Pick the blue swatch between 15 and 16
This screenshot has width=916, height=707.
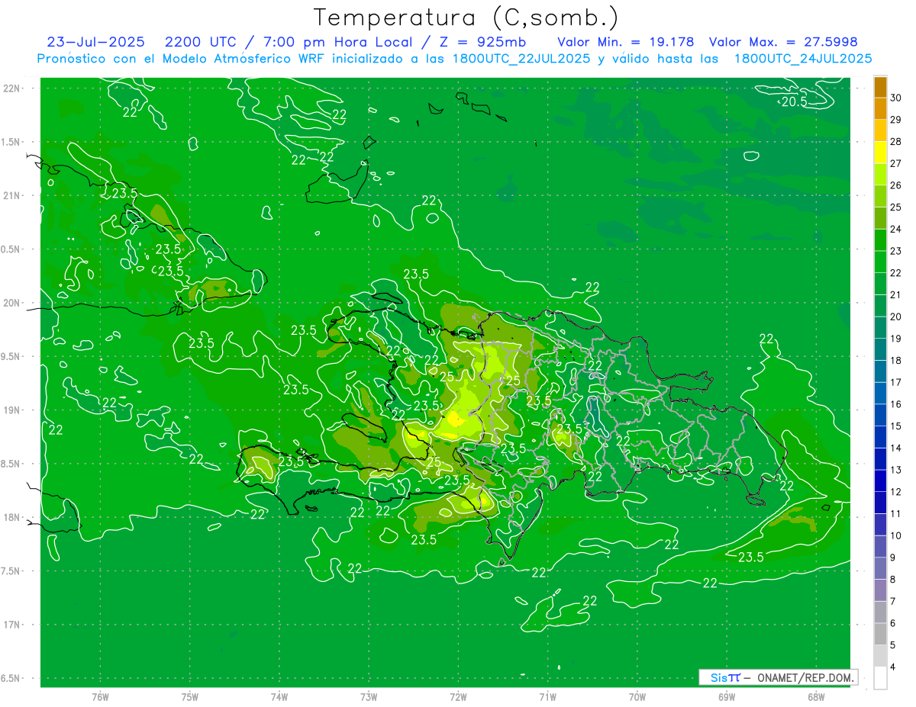tap(880, 415)
